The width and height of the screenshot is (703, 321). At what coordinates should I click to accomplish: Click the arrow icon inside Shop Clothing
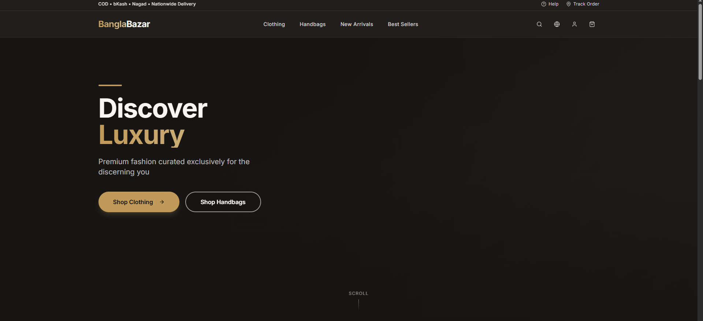pos(162,202)
